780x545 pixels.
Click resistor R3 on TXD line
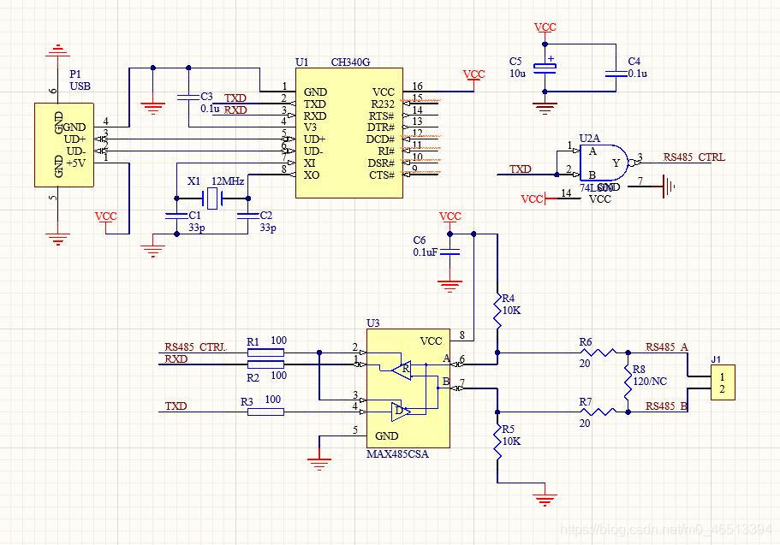click(x=265, y=412)
